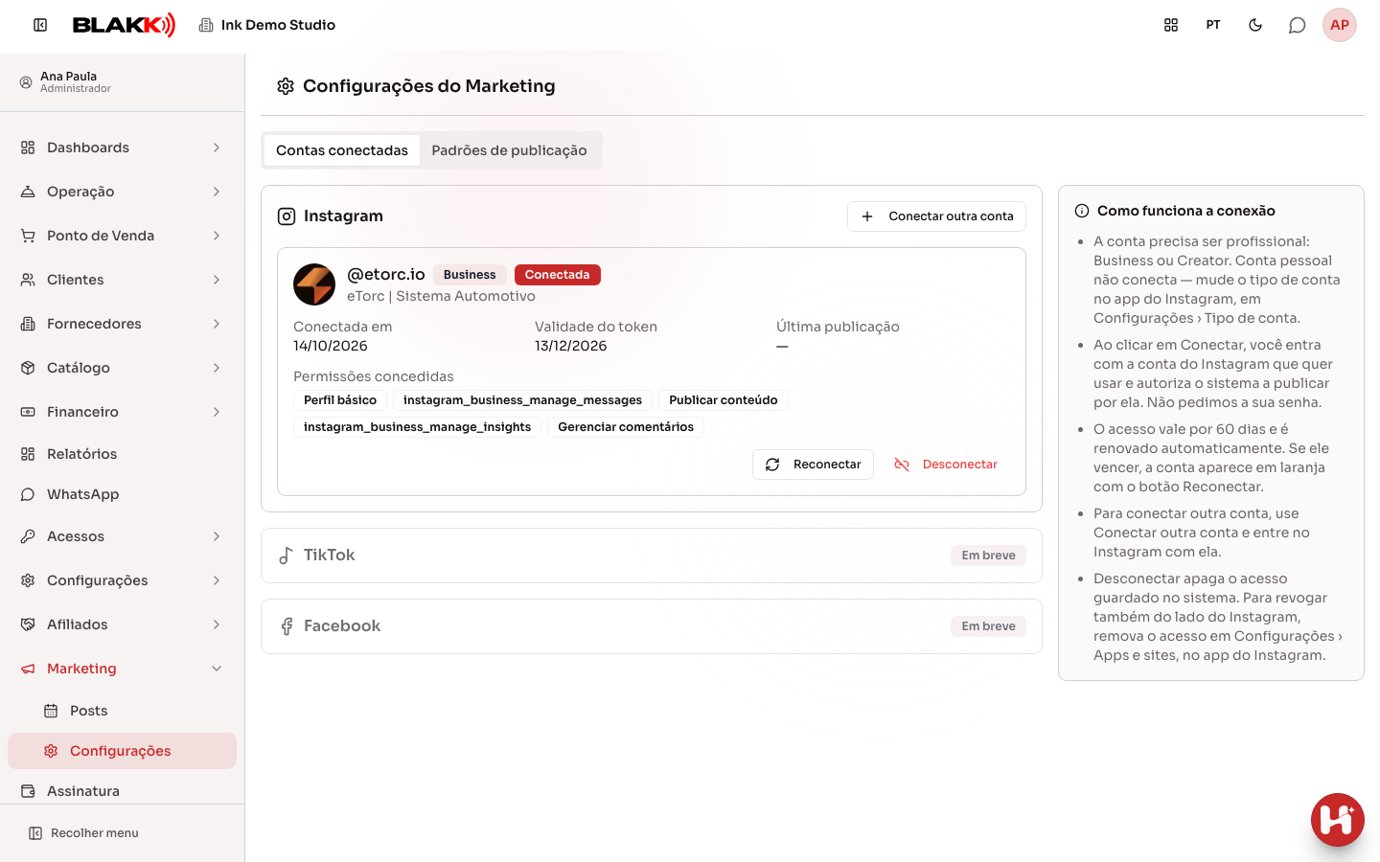Click info icon beside Como funciona a conexão
This screenshot has height=862, width=1380.
pyautogui.click(x=1082, y=211)
